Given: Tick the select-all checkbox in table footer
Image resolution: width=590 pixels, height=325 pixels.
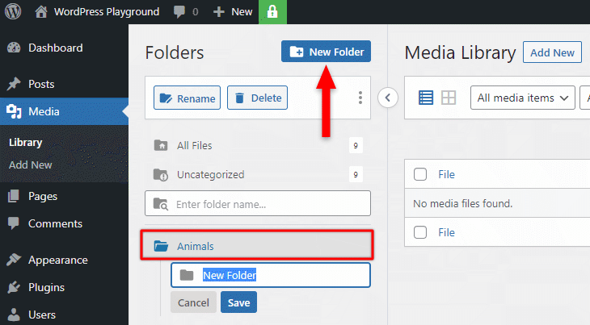Looking at the screenshot, I should tap(420, 232).
